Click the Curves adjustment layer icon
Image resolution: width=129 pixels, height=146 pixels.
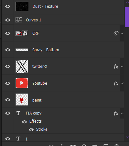coord(19,20)
